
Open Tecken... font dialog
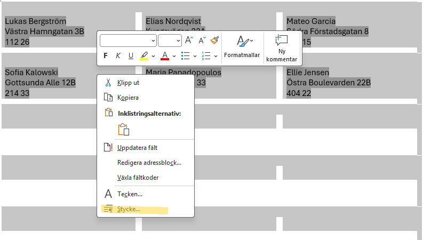pos(146,194)
